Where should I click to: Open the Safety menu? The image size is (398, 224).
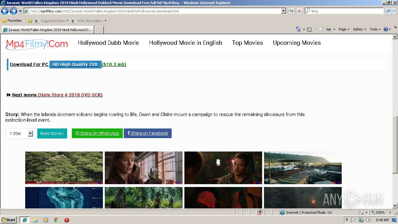359,29
